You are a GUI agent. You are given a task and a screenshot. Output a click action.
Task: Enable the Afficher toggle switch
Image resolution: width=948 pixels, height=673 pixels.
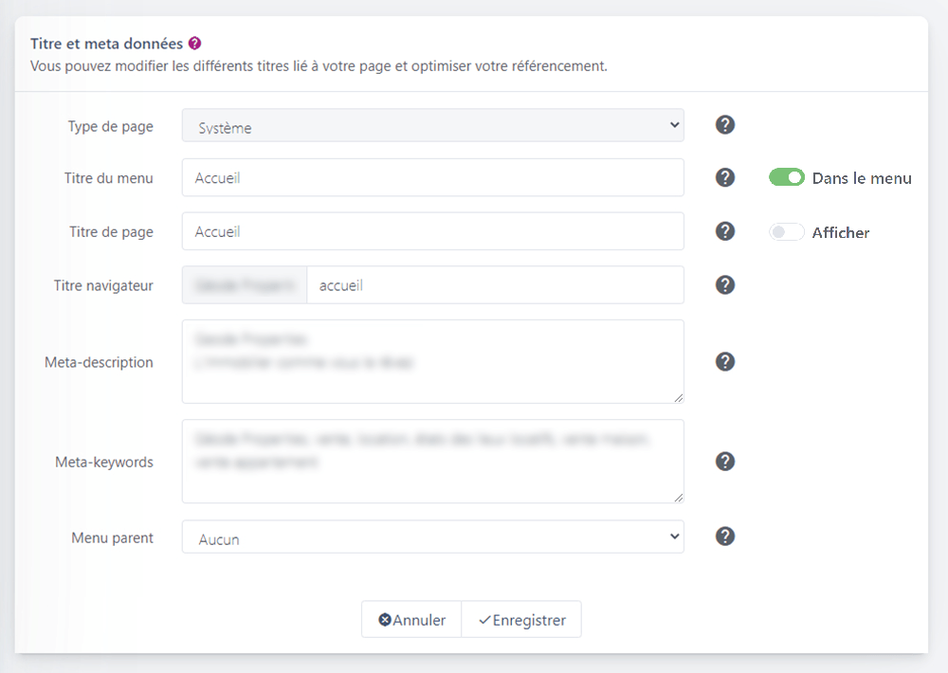(x=786, y=232)
